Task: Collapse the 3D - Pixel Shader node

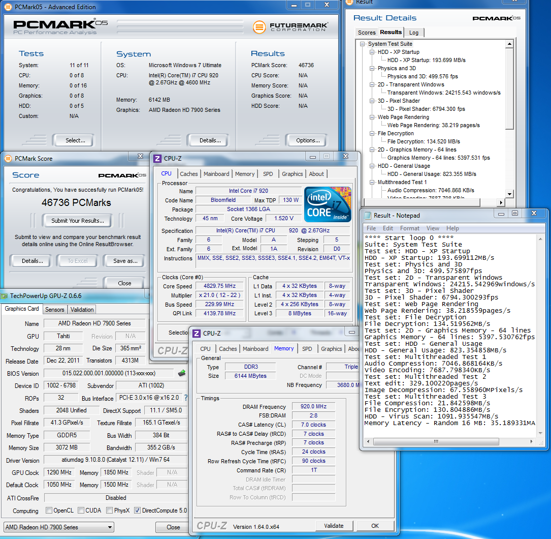Action: (372, 101)
